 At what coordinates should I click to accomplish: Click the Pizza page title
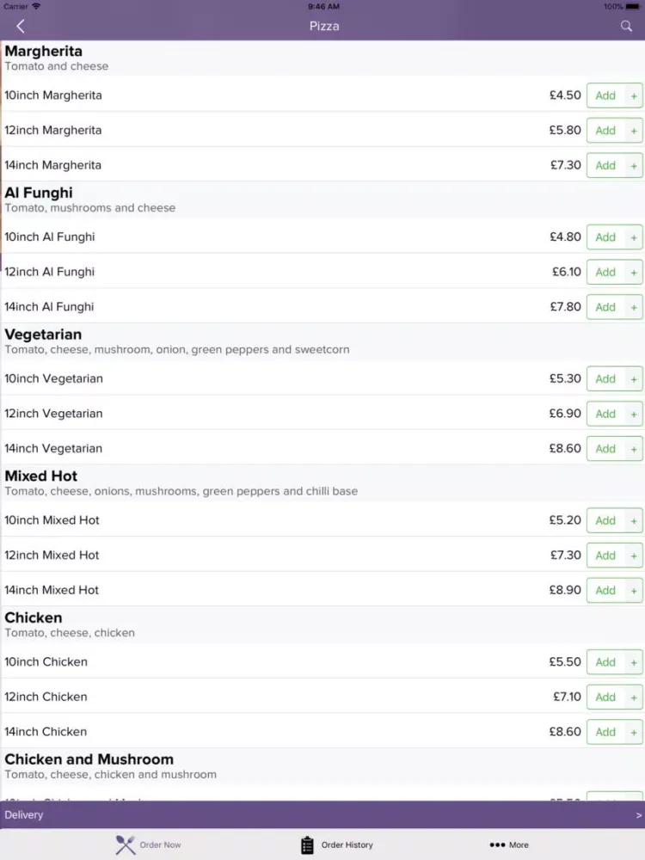pyautogui.click(x=324, y=27)
